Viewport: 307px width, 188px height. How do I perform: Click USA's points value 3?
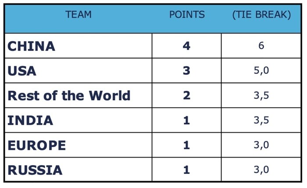(x=187, y=71)
